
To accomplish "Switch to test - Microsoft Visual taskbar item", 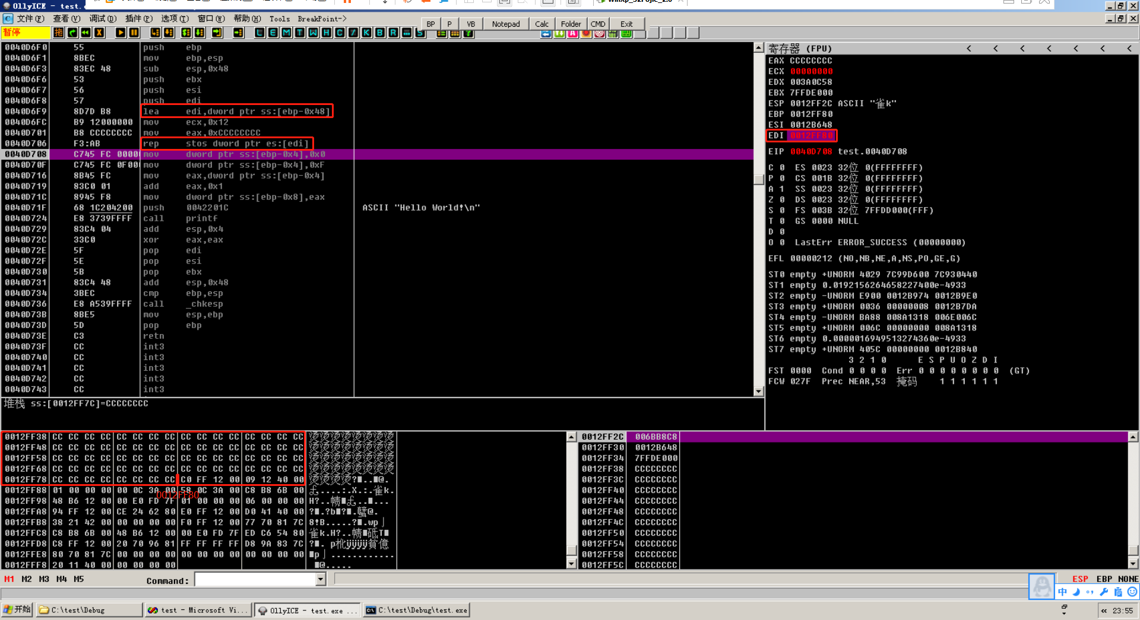I will (198, 610).
